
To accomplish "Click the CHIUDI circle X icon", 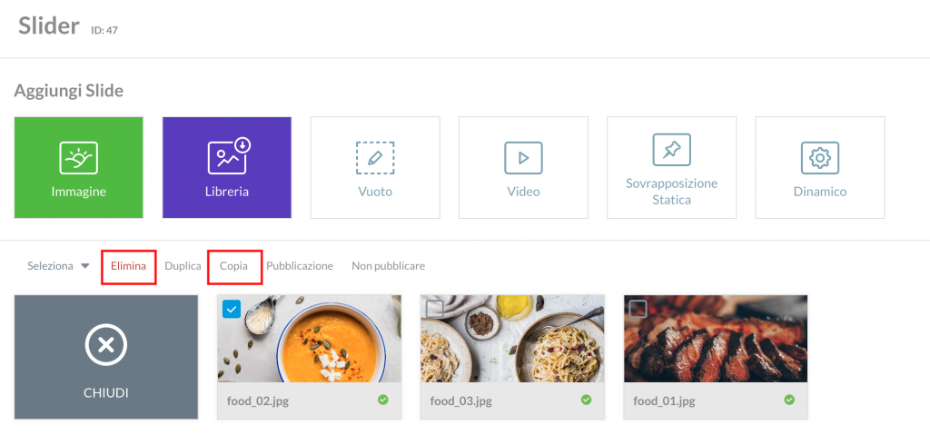I will coord(106,345).
